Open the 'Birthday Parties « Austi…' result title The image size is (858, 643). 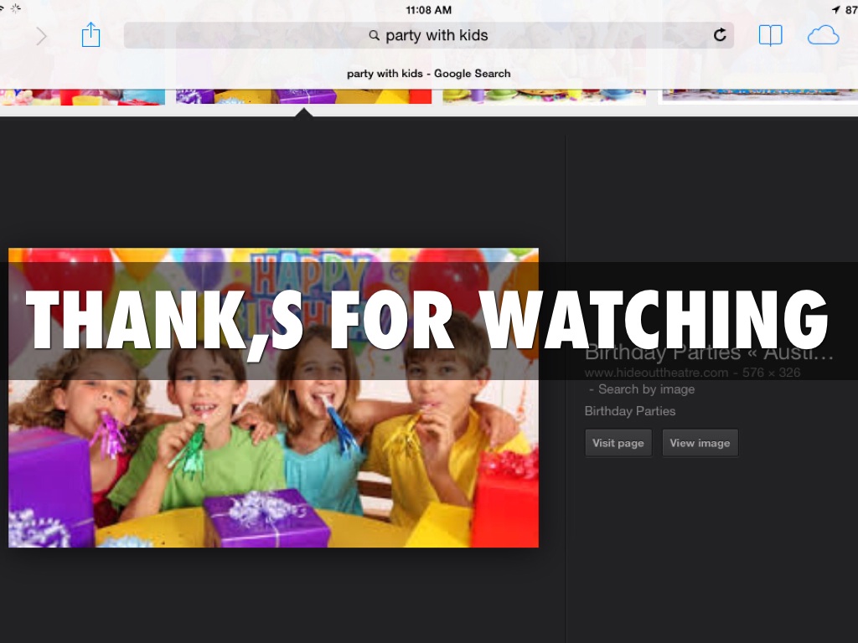tap(709, 352)
